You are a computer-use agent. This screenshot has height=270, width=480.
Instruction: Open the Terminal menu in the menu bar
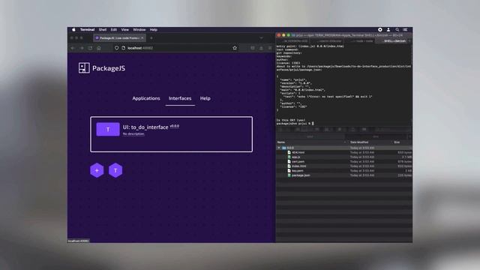[87, 30]
